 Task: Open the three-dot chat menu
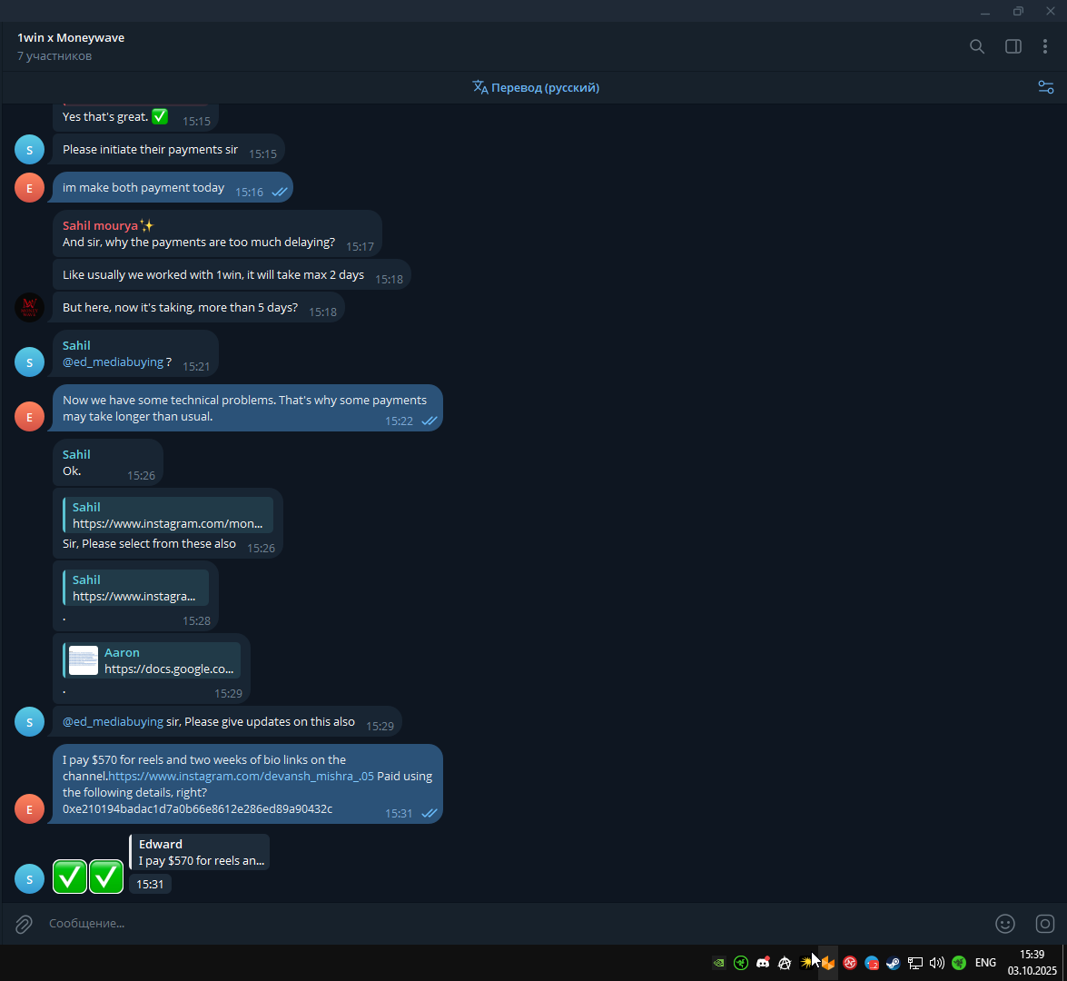pyautogui.click(x=1044, y=46)
